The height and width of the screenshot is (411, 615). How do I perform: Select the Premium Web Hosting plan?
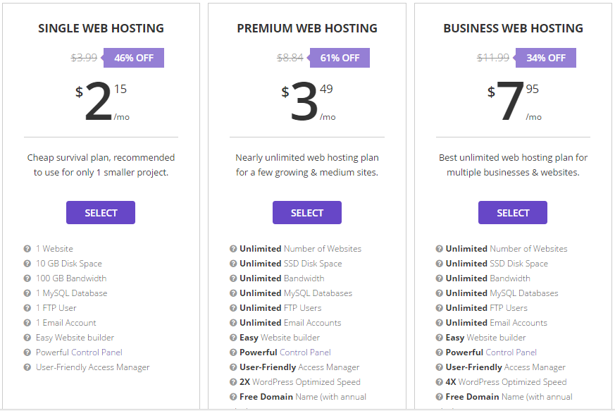pyautogui.click(x=307, y=213)
